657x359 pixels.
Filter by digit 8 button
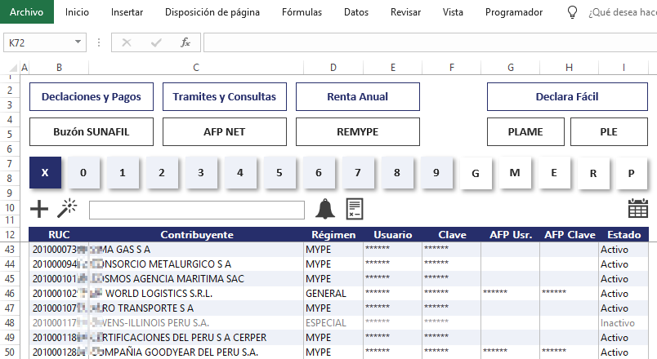click(x=397, y=172)
